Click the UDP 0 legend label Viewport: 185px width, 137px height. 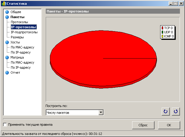tap(169, 32)
